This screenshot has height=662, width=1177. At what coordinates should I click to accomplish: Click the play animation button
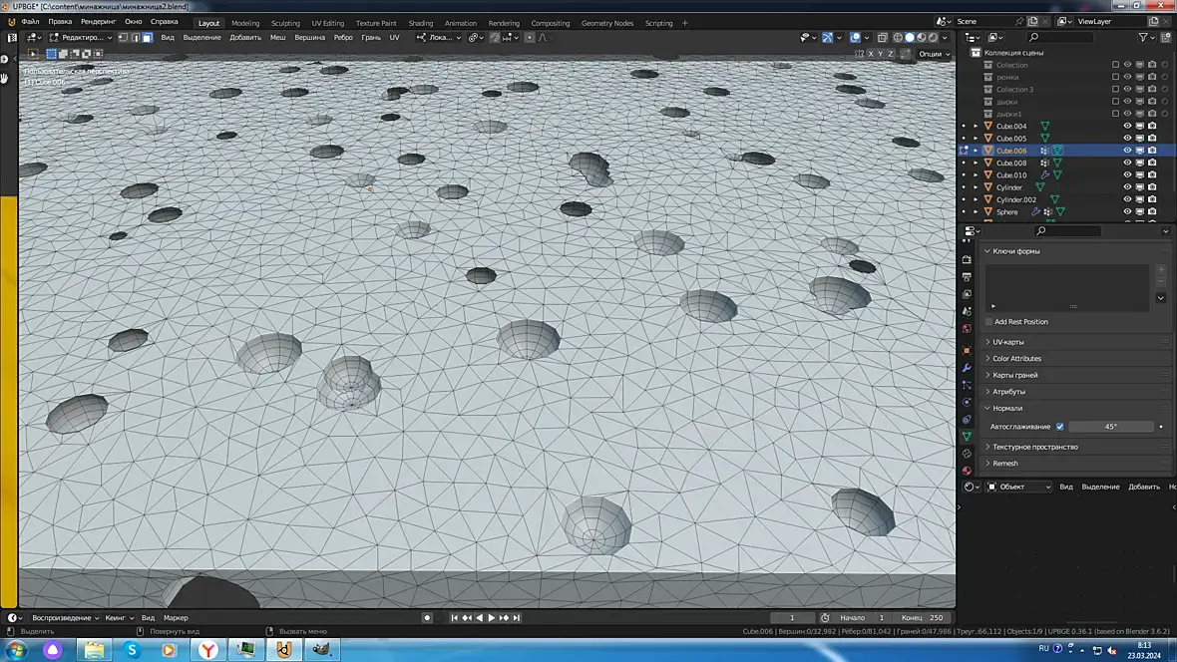[491, 618]
